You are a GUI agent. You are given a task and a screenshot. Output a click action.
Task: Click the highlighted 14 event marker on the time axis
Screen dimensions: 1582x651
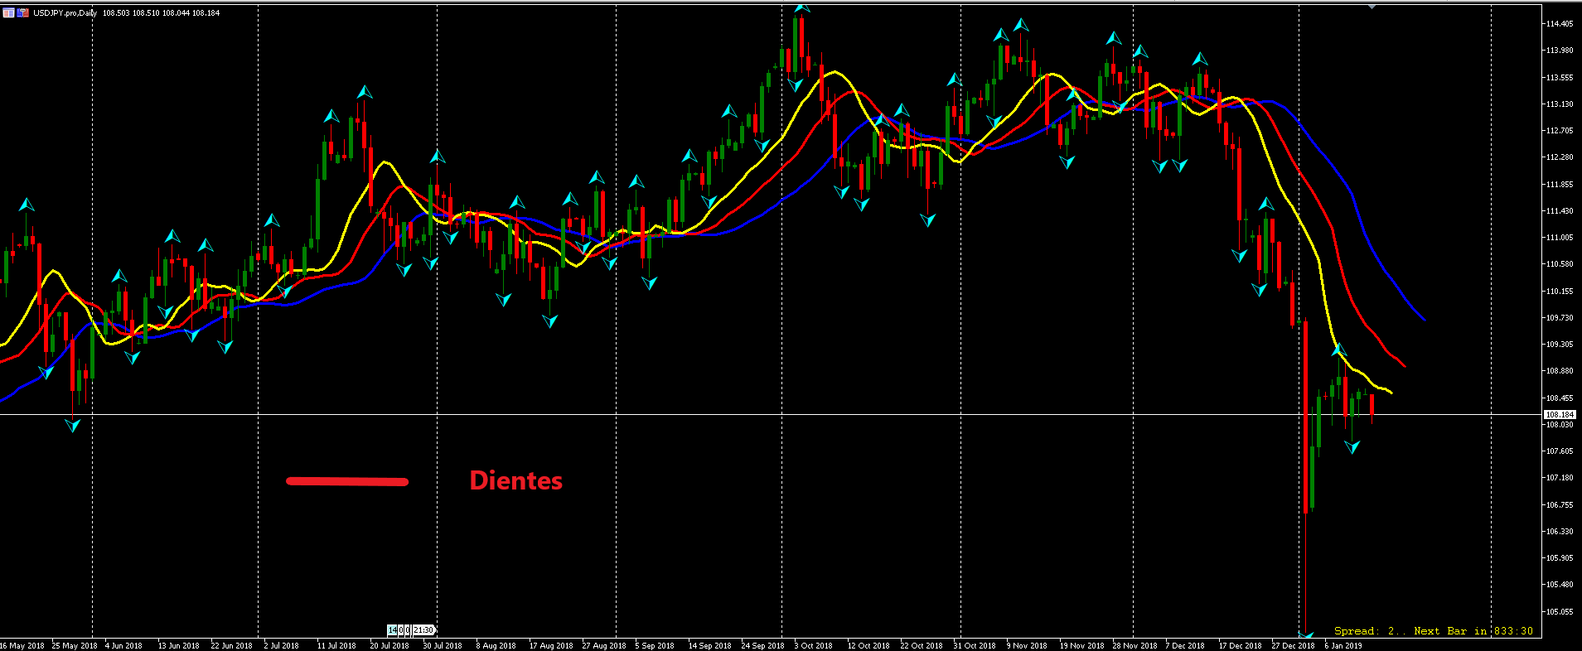coord(393,630)
